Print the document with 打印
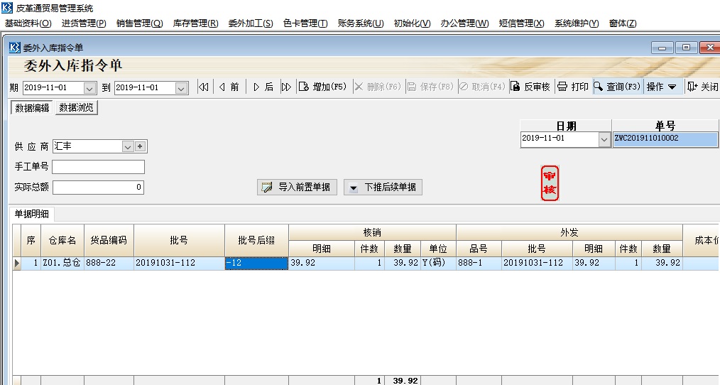Image resolution: width=720 pixels, height=385 pixels. click(572, 87)
